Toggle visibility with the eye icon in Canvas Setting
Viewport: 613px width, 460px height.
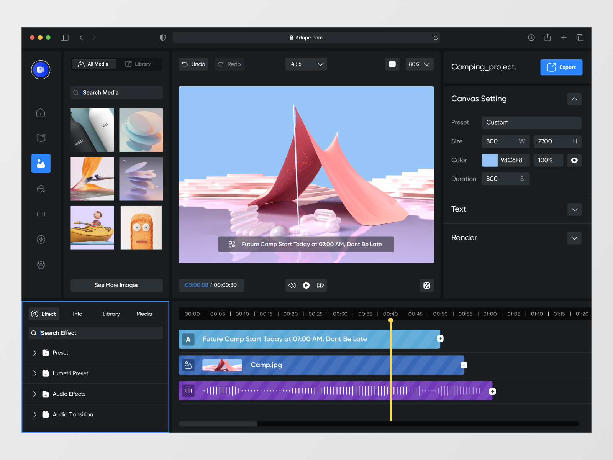tap(574, 160)
